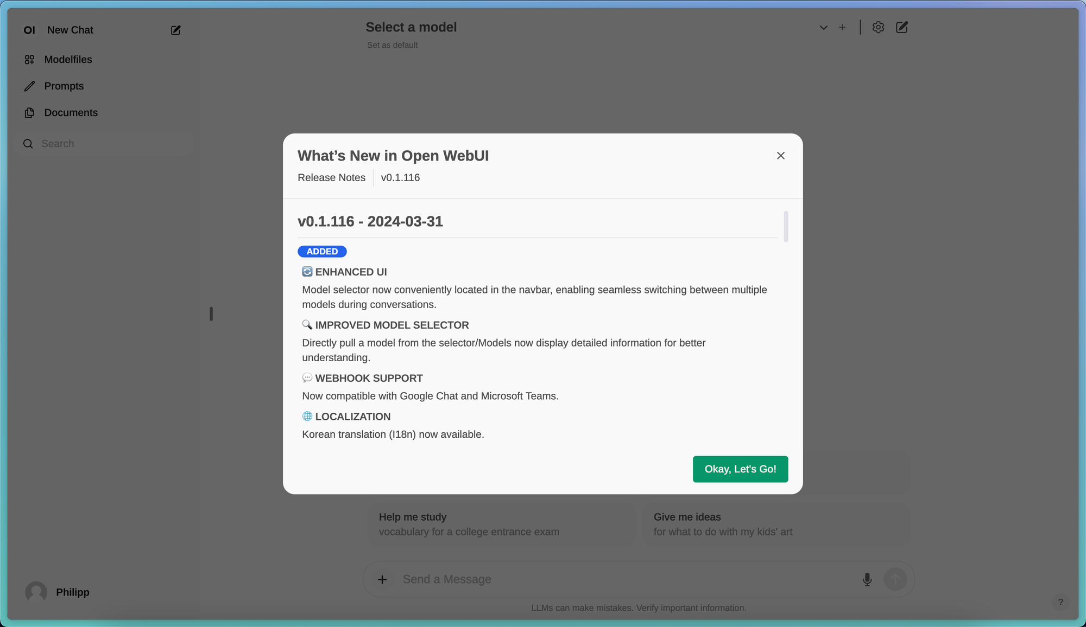Click the v0.1.116 version label
This screenshot has width=1086, height=627.
400,178
